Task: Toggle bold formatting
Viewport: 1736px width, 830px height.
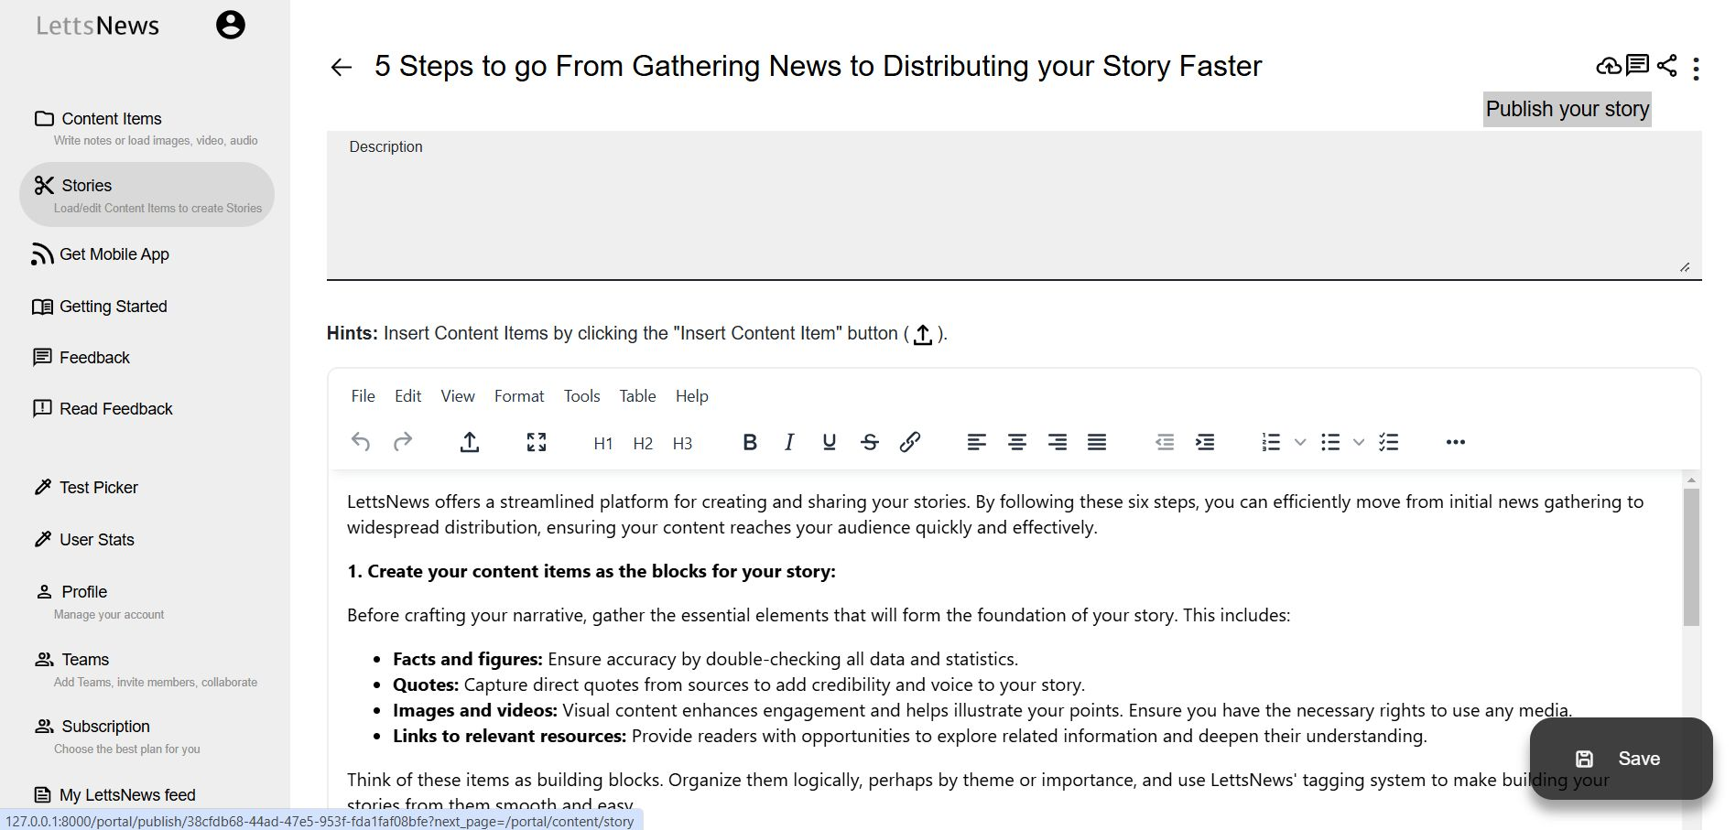Action: pyautogui.click(x=749, y=443)
